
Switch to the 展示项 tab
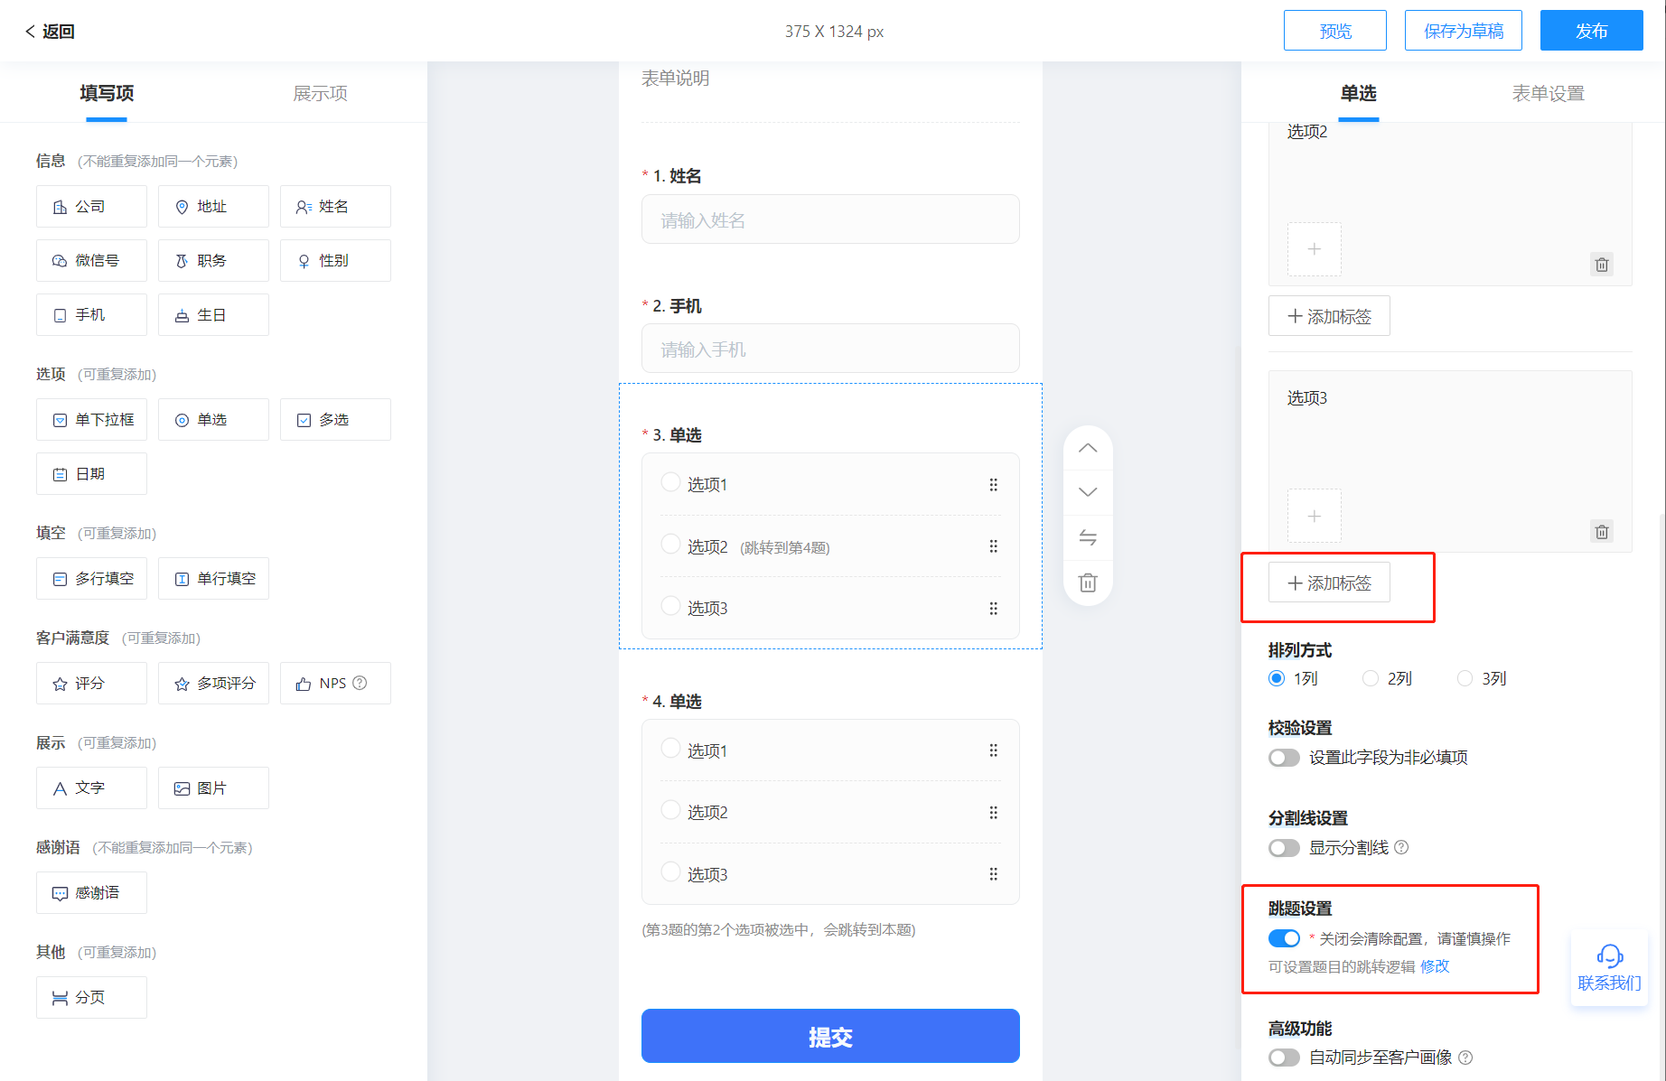pos(320,93)
